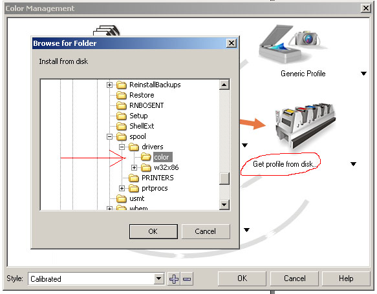Select the drivers folder icon
The width and height of the screenshot is (377, 294).
point(134,147)
